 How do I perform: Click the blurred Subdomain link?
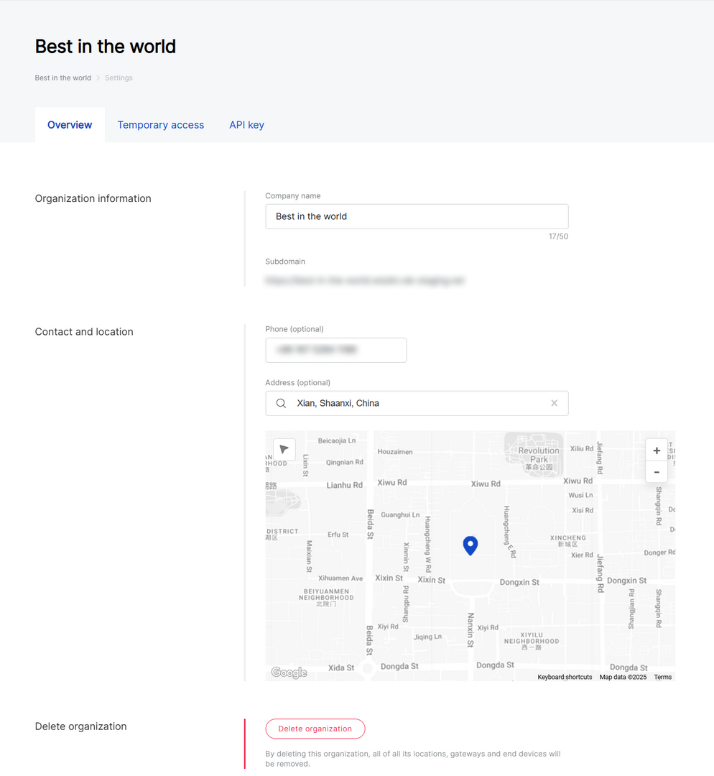point(366,280)
